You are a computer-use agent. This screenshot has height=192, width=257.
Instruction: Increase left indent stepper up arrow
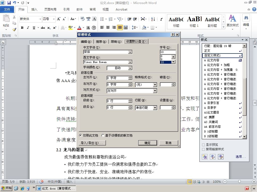click(130, 77)
